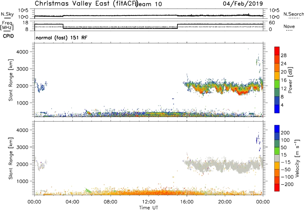
Task: Click the '04:00' time axis label
Action: coord(72,202)
